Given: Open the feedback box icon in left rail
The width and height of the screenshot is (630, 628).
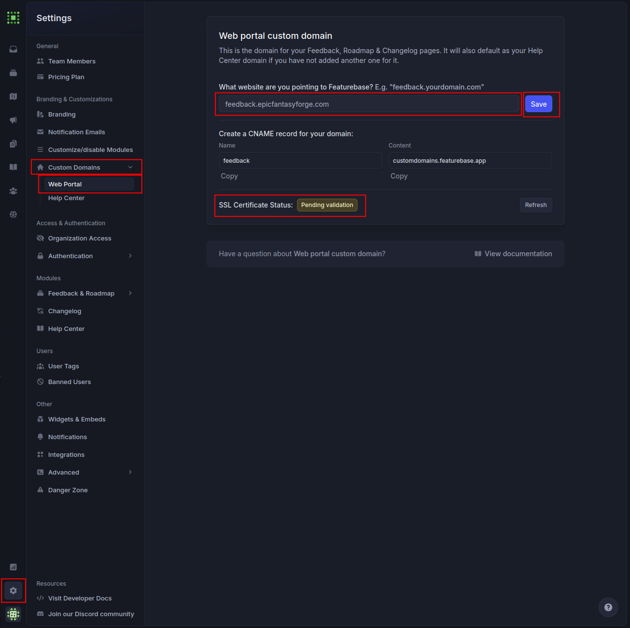Looking at the screenshot, I should 13,73.
